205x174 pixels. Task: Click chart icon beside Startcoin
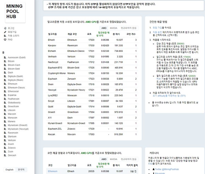5,136
